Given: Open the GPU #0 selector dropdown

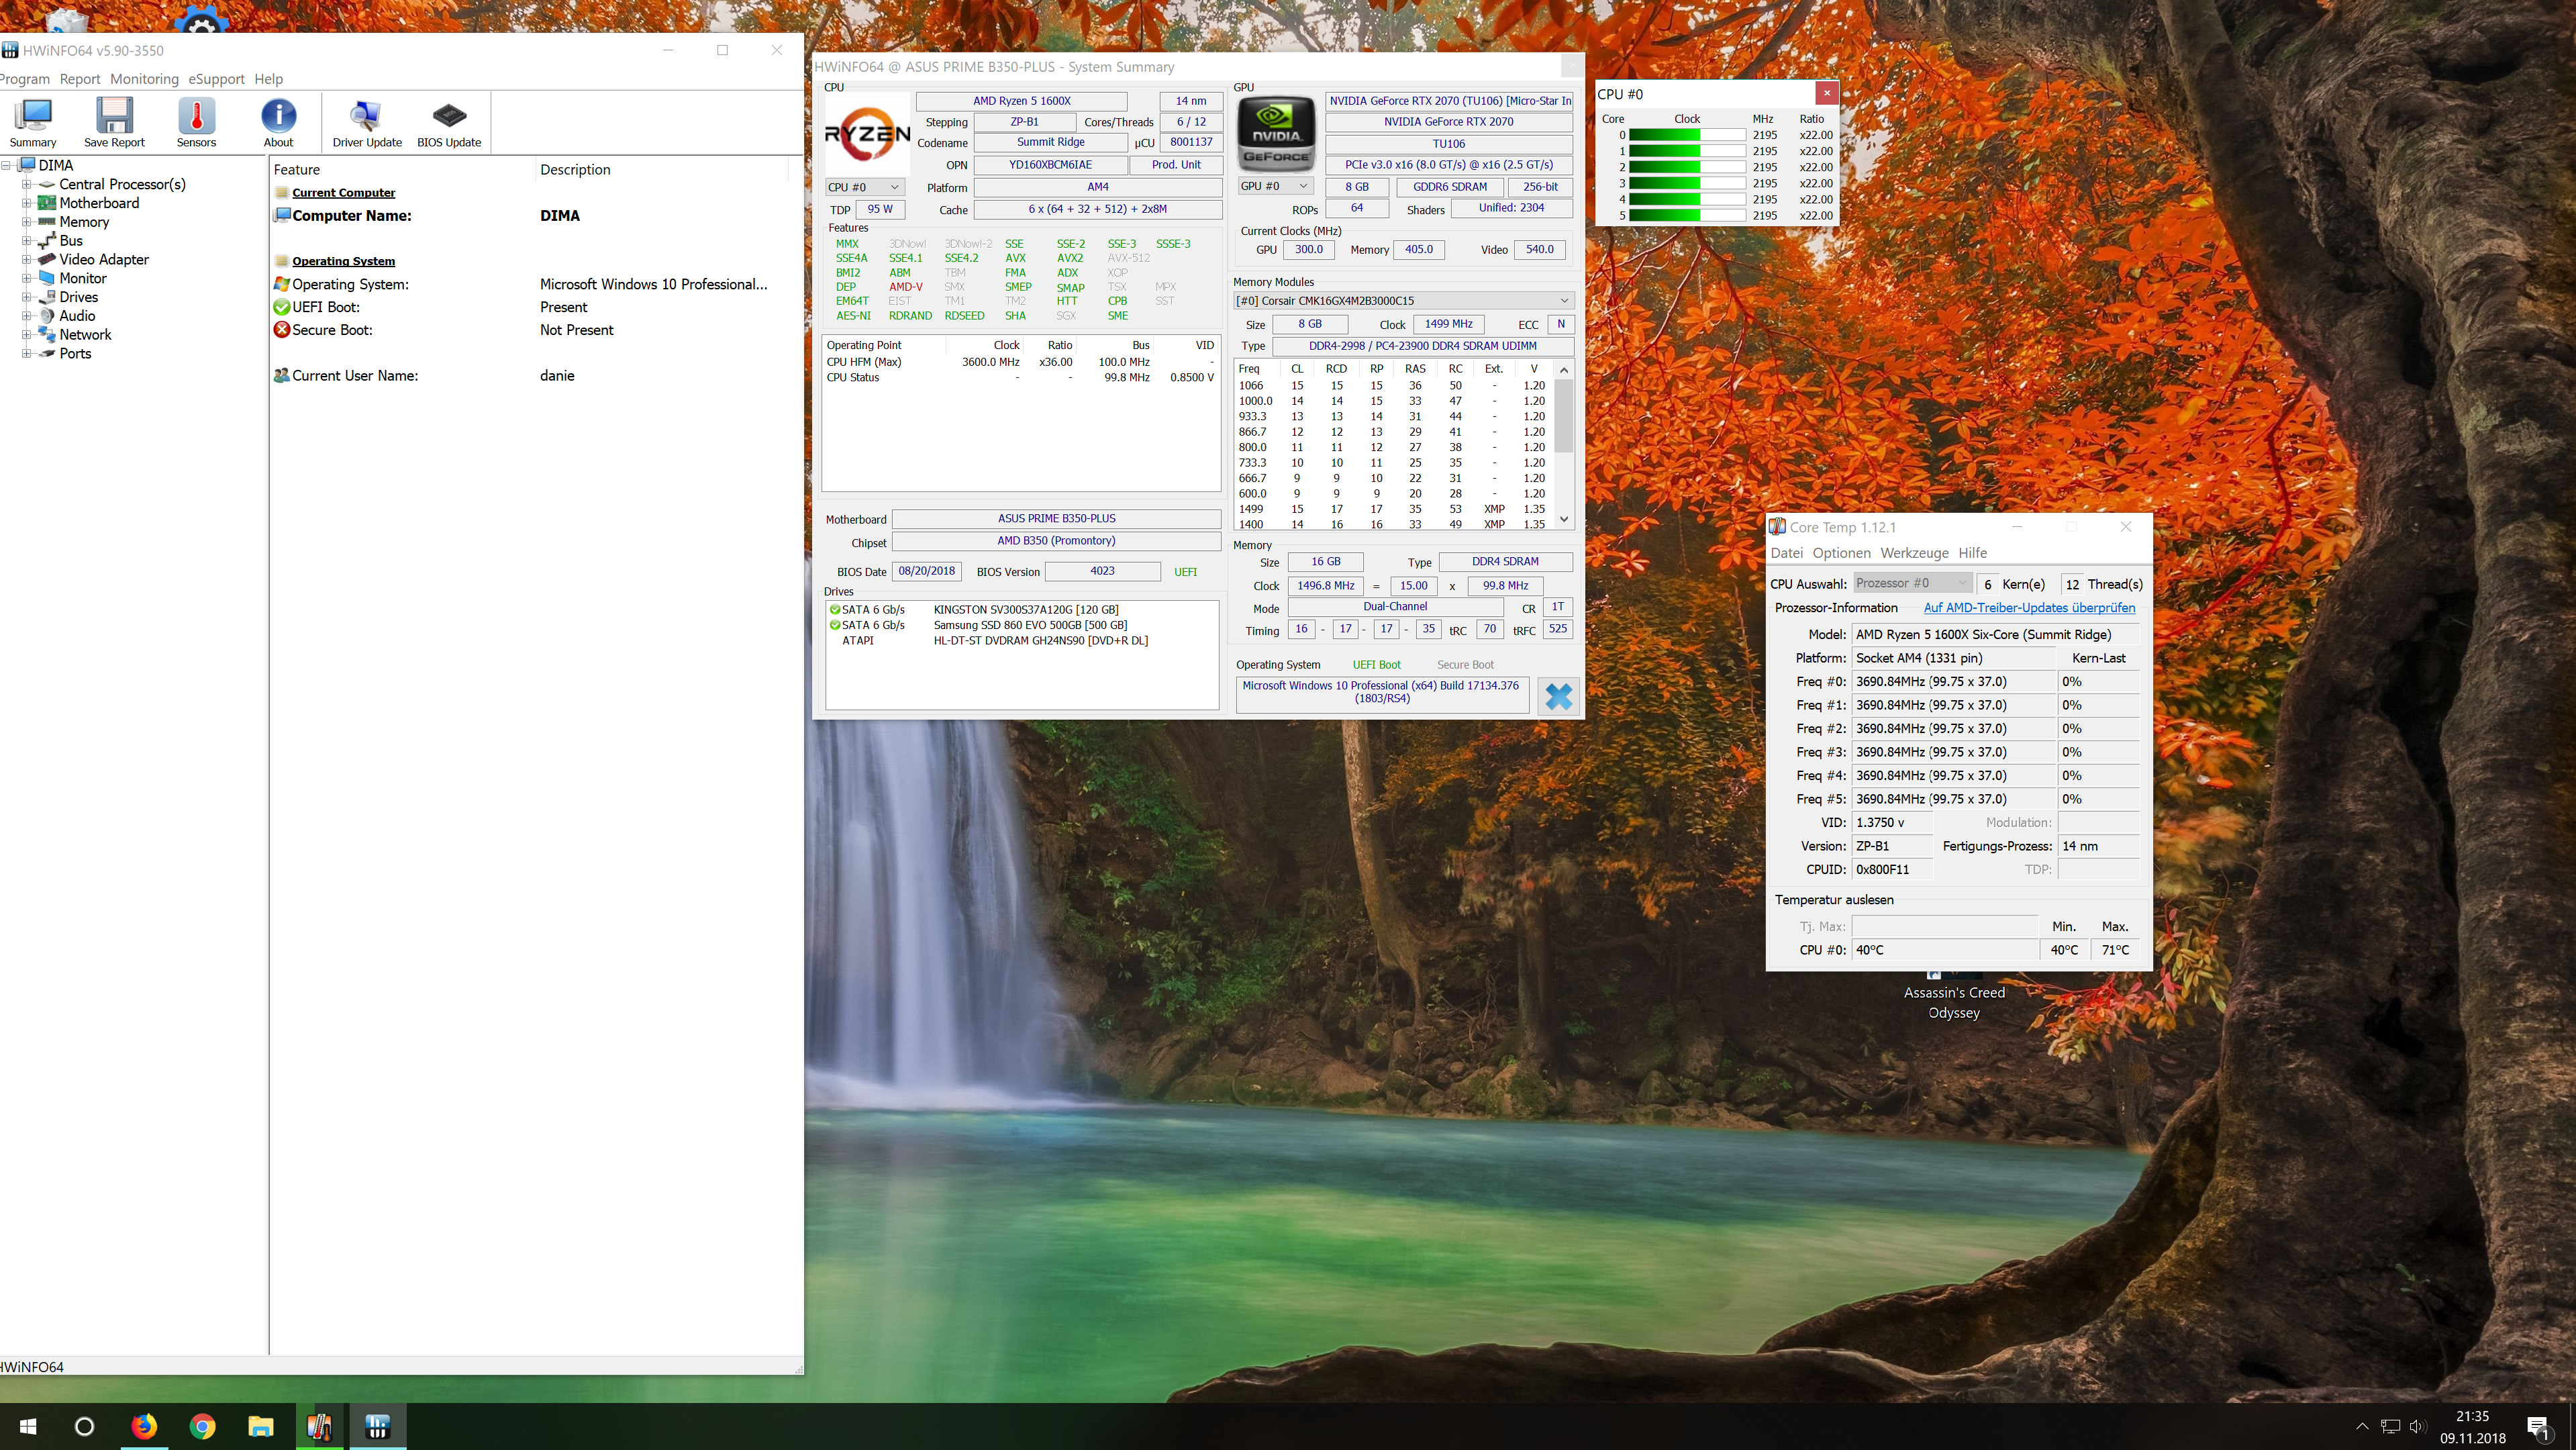Looking at the screenshot, I should (1275, 186).
